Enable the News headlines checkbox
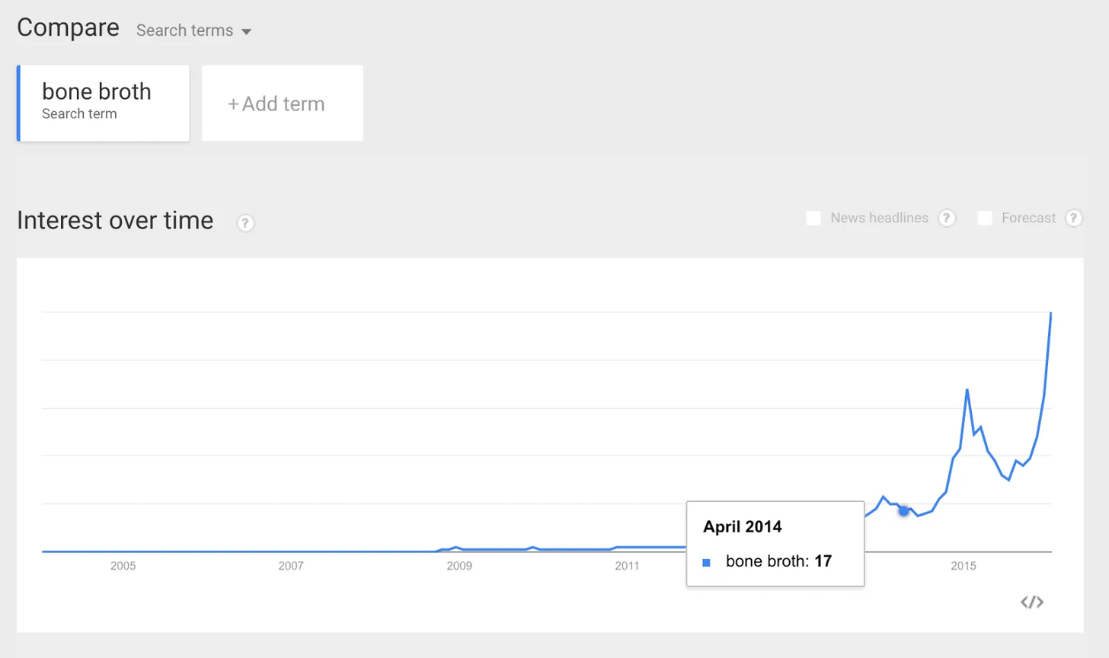 [813, 219]
